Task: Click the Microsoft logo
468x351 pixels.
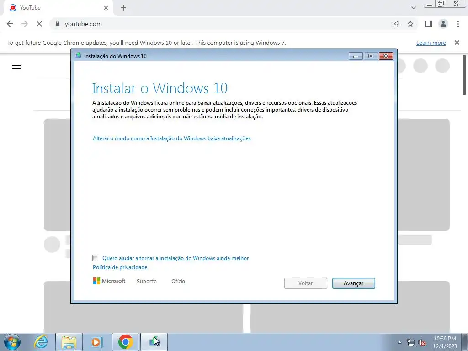Action: (x=109, y=281)
